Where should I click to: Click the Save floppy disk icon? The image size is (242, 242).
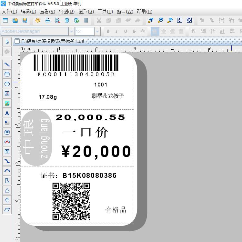25,20
